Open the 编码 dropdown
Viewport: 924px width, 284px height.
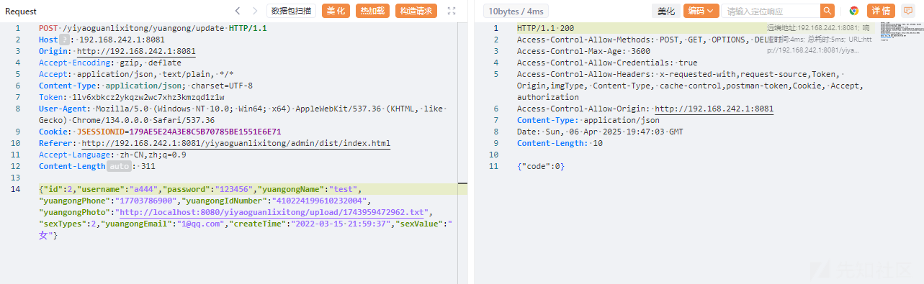[701, 11]
